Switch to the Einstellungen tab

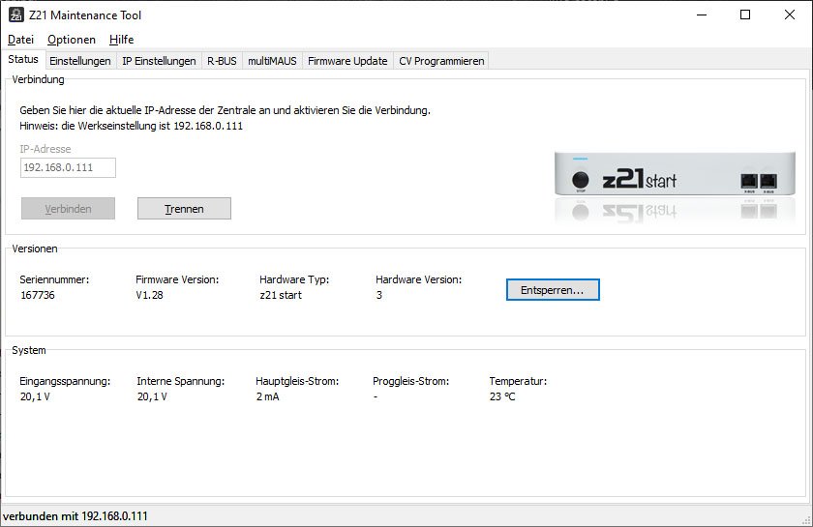pyautogui.click(x=80, y=61)
